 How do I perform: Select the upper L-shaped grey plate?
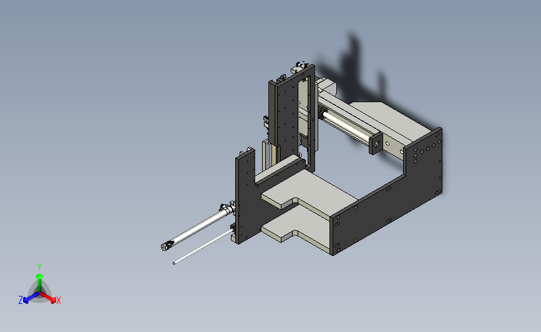pos(311,191)
